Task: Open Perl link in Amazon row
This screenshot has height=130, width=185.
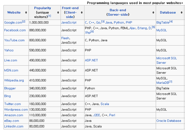Action: 112,115
